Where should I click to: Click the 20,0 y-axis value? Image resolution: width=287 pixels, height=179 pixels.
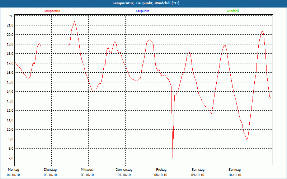[x=10, y=35]
